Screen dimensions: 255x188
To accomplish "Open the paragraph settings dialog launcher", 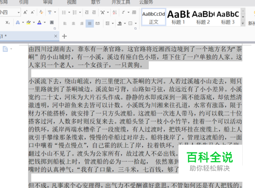I will click(136, 29).
